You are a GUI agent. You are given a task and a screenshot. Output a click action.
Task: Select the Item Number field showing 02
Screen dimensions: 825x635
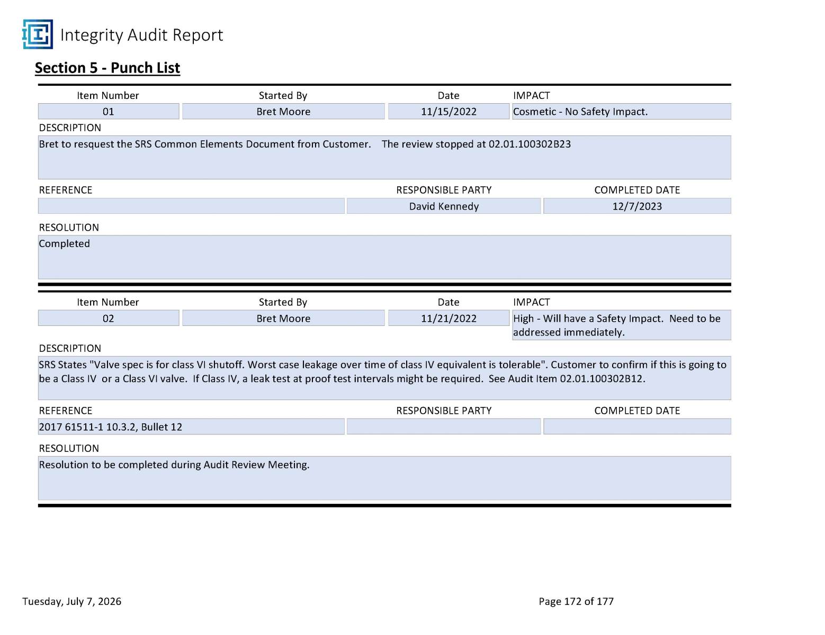coord(109,318)
